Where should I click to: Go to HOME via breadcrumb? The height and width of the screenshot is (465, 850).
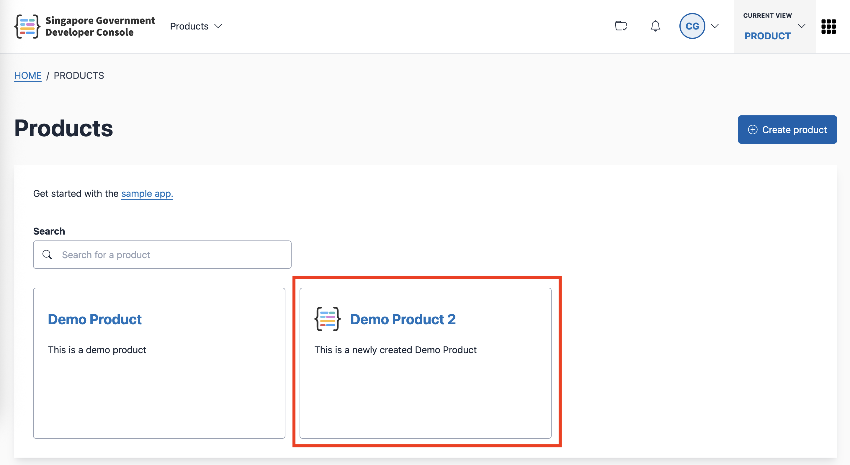coord(28,76)
